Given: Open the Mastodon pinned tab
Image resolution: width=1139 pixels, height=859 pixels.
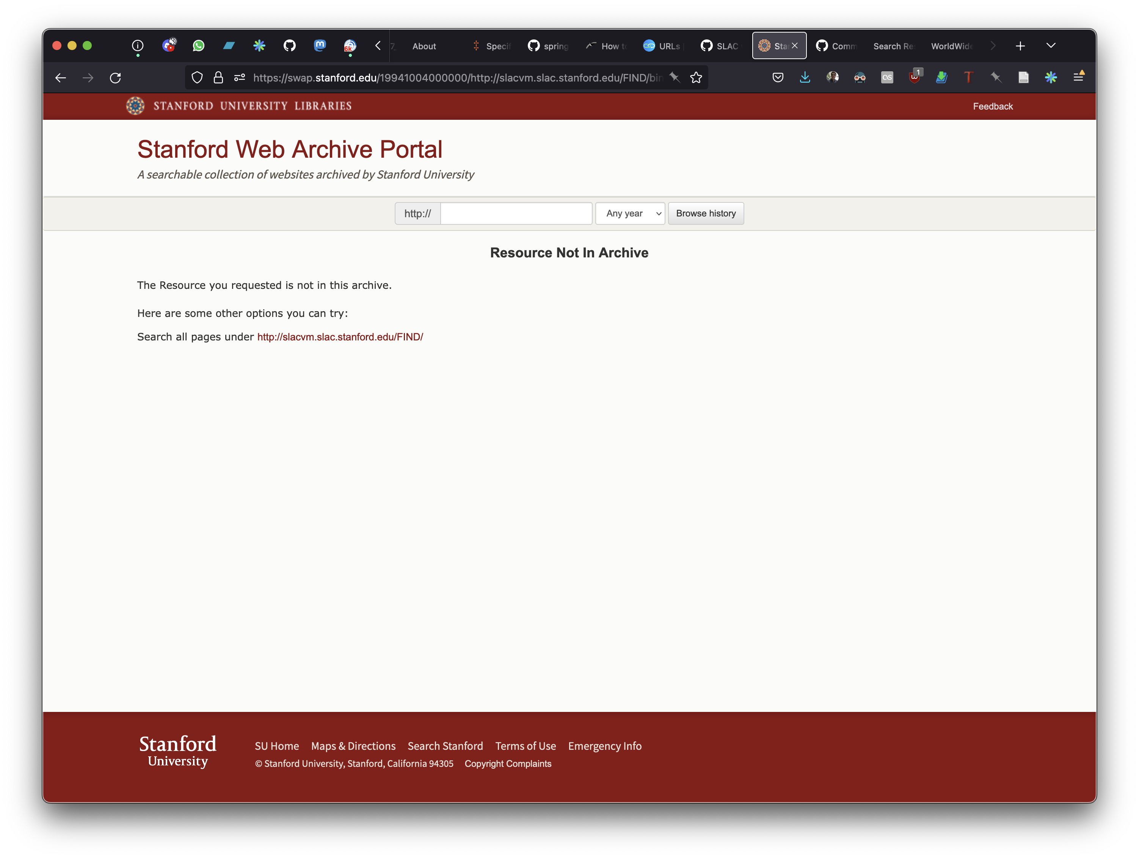Looking at the screenshot, I should 319,46.
